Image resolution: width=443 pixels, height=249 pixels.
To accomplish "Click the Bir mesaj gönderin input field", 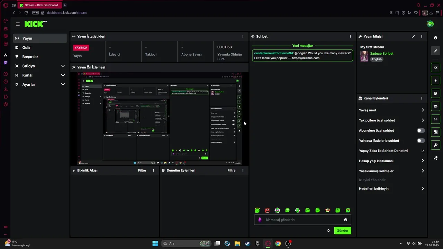I will point(303,220).
